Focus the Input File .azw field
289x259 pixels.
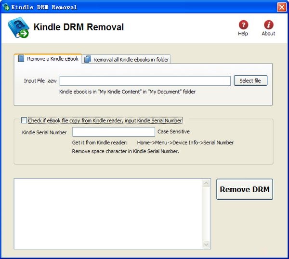(x=145, y=81)
